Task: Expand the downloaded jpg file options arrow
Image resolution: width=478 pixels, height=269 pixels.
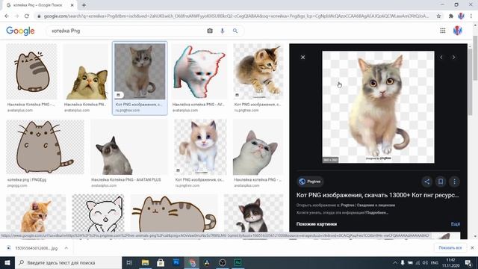Action: 66,248
